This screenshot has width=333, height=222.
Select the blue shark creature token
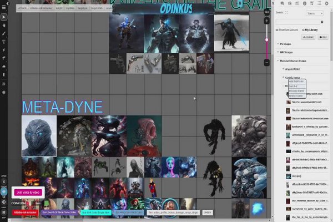249,178
